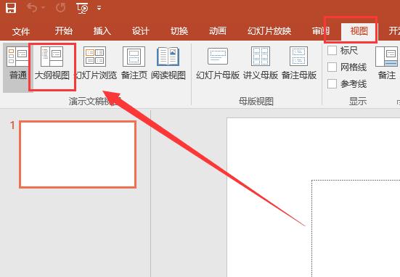Enable the 标尺 ruler checkbox
Screen dimensions: 400x277
332,50
